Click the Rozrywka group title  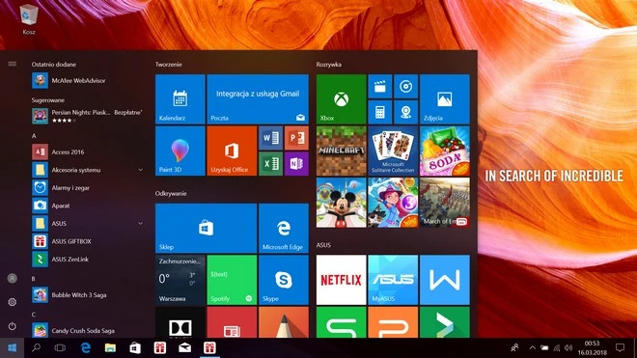click(x=329, y=65)
